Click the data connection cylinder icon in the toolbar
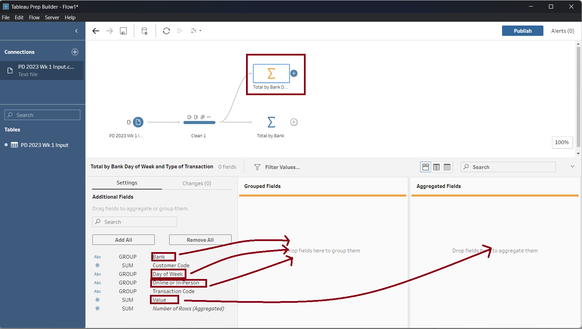The image size is (582, 329). (x=145, y=31)
